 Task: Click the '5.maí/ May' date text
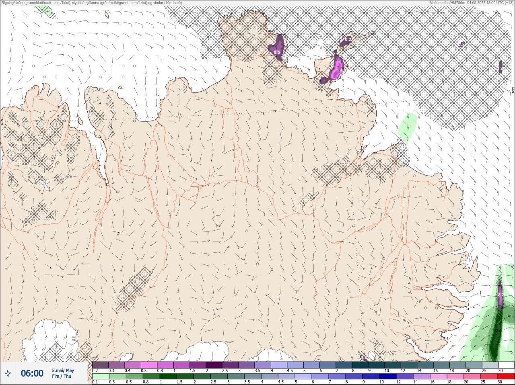63,371
